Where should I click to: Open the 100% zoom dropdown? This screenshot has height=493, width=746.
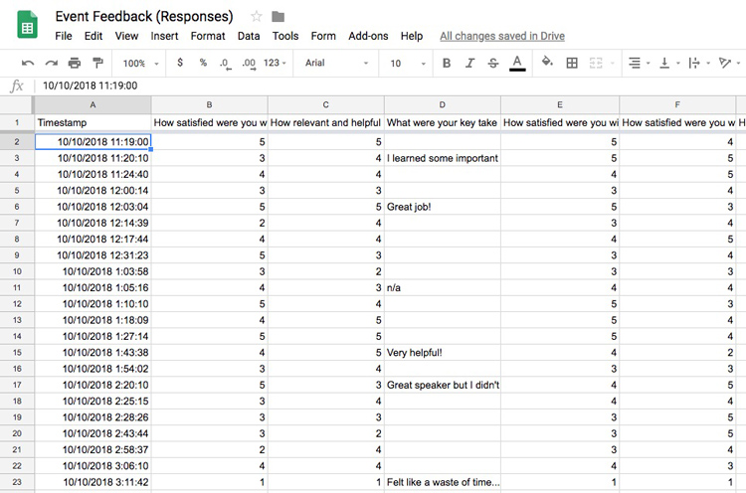click(x=139, y=63)
